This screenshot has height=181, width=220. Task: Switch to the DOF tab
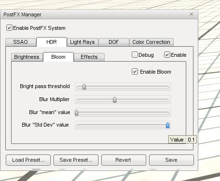(114, 42)
